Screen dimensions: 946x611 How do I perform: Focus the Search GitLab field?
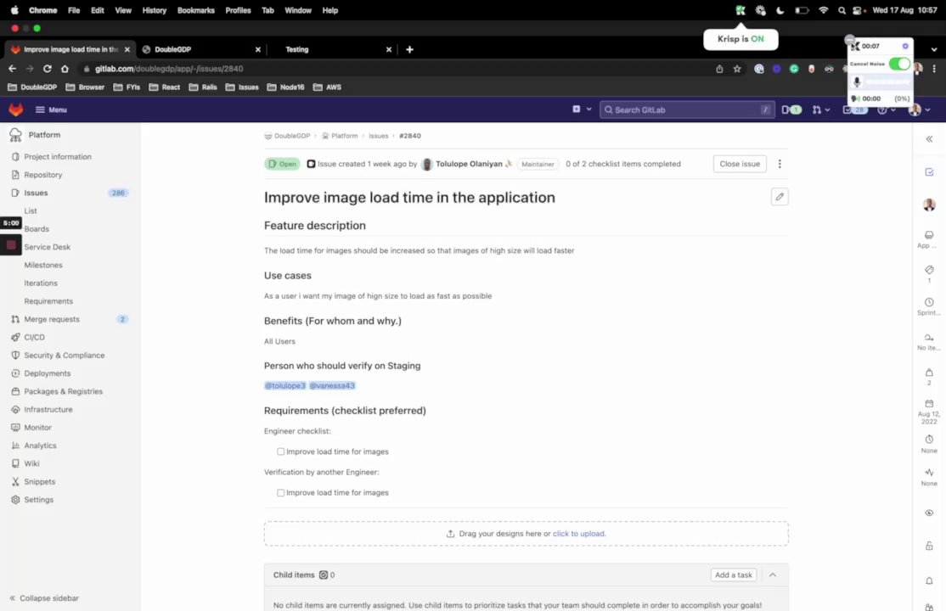(x=679, y=109)
